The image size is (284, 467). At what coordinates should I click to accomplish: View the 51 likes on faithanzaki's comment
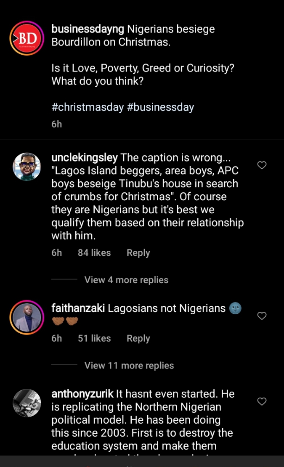coord(94,338)
